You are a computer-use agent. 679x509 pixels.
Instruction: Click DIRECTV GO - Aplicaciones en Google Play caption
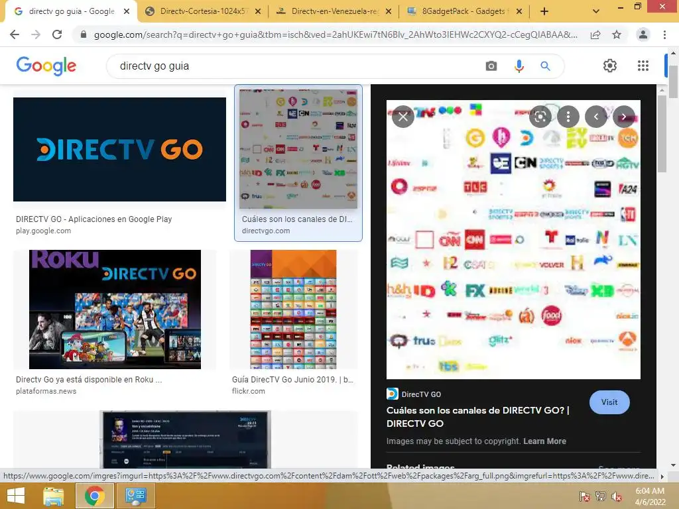94,219
